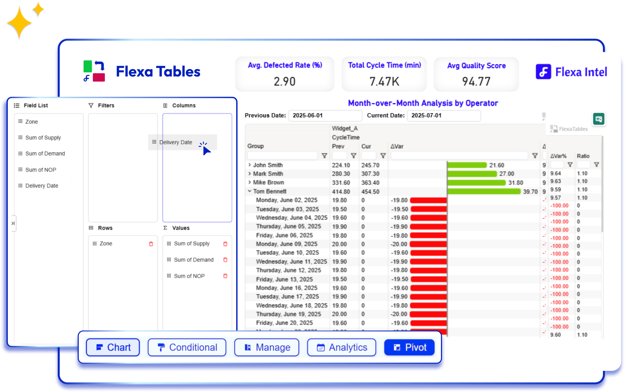625x392 pixels.
Task: Click the Field List icon
Action: (x=16, y=105)
